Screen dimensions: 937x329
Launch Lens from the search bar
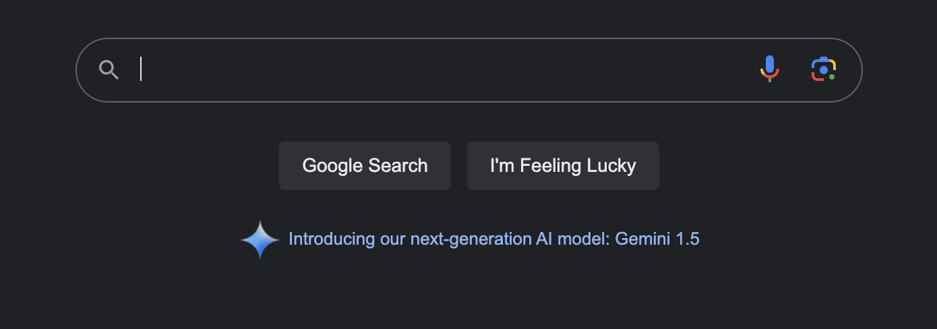point(823,69)
